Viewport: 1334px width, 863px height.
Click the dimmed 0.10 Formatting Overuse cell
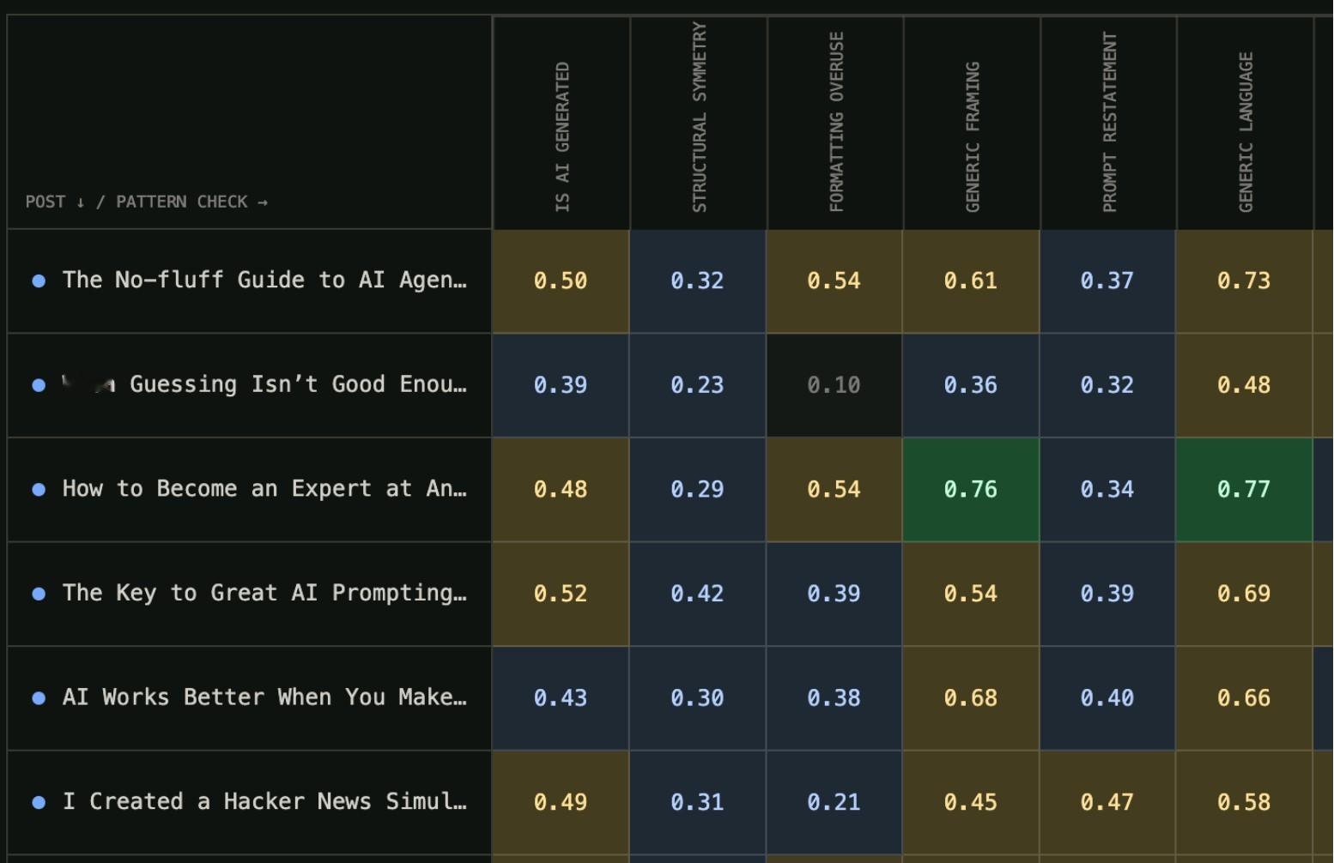[x=834, y=385]
